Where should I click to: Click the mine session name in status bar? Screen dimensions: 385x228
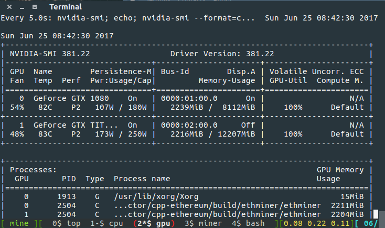[18, 224]
